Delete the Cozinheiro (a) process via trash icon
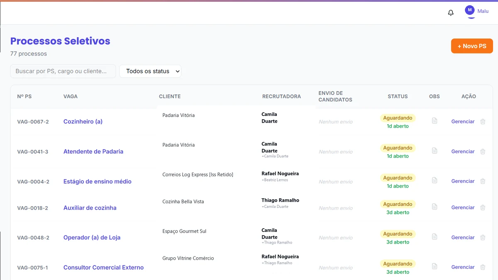Image resolution: width=498 pixels, height=280 pixels. 483,121
